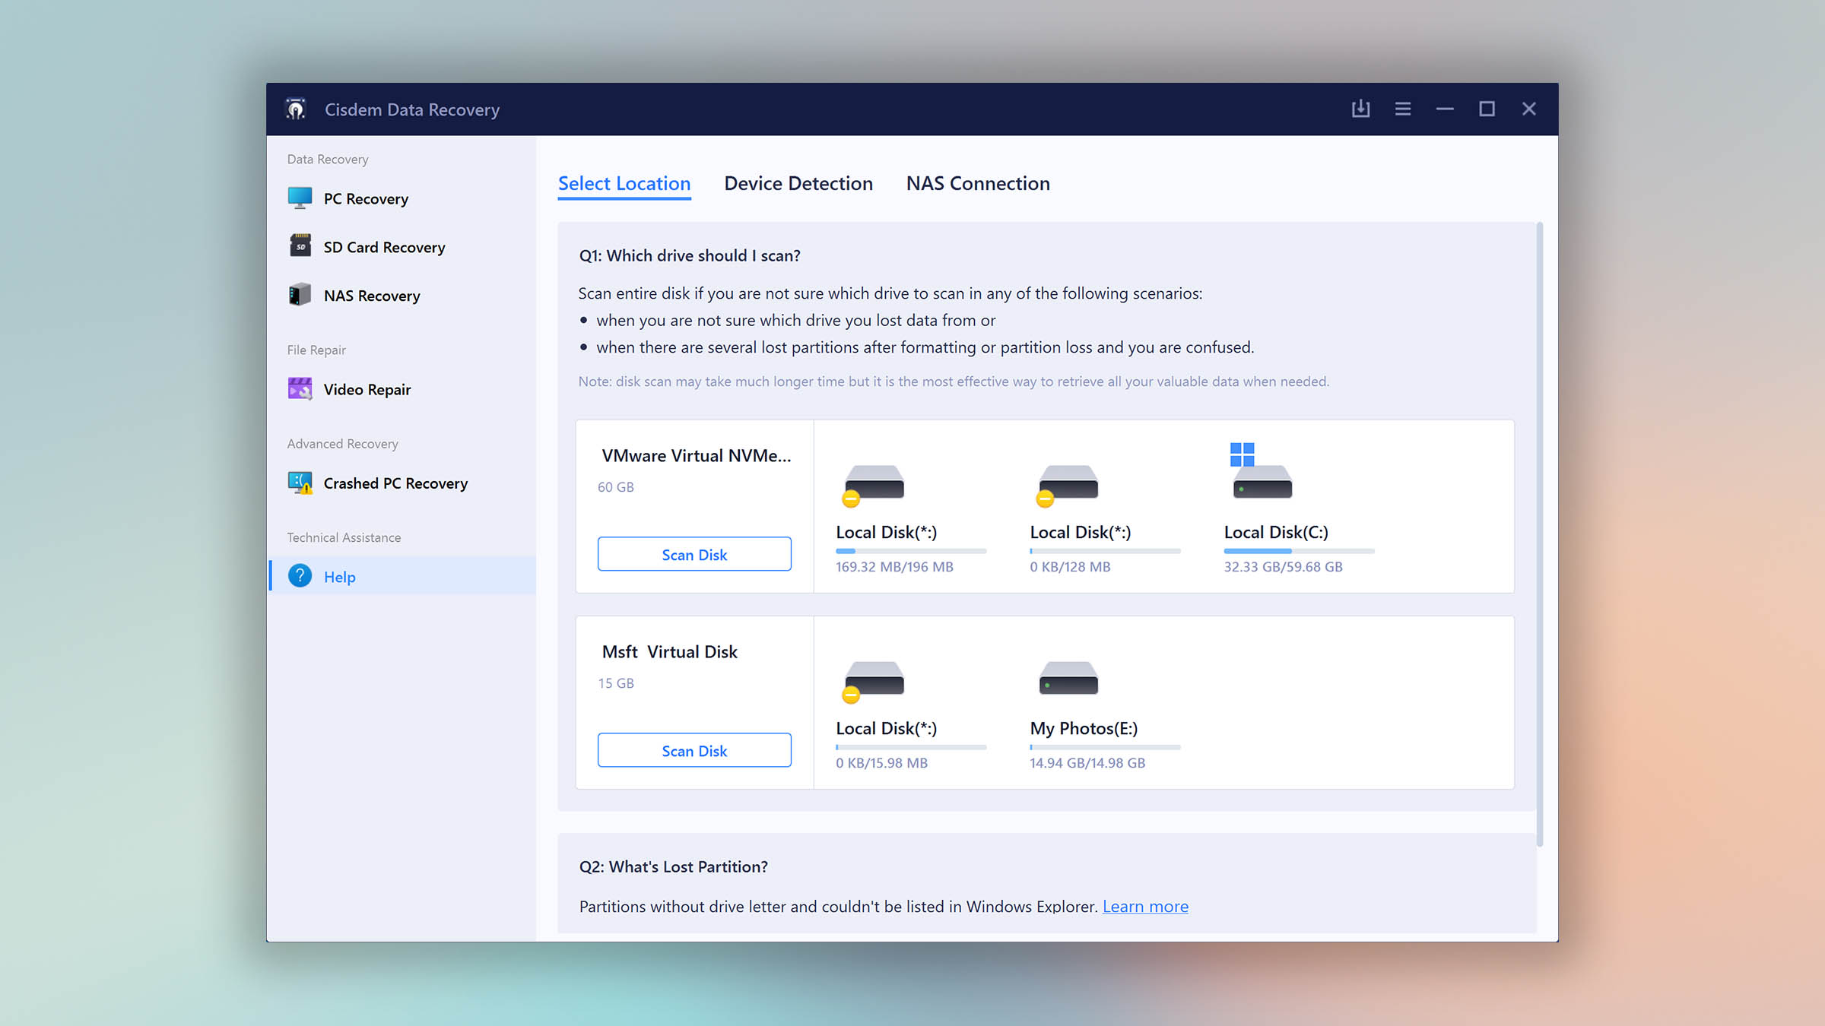This screenshot has width=1825, height=1026.
Task: Switch to the NAS Connection tab
Action: click(978, 183)
